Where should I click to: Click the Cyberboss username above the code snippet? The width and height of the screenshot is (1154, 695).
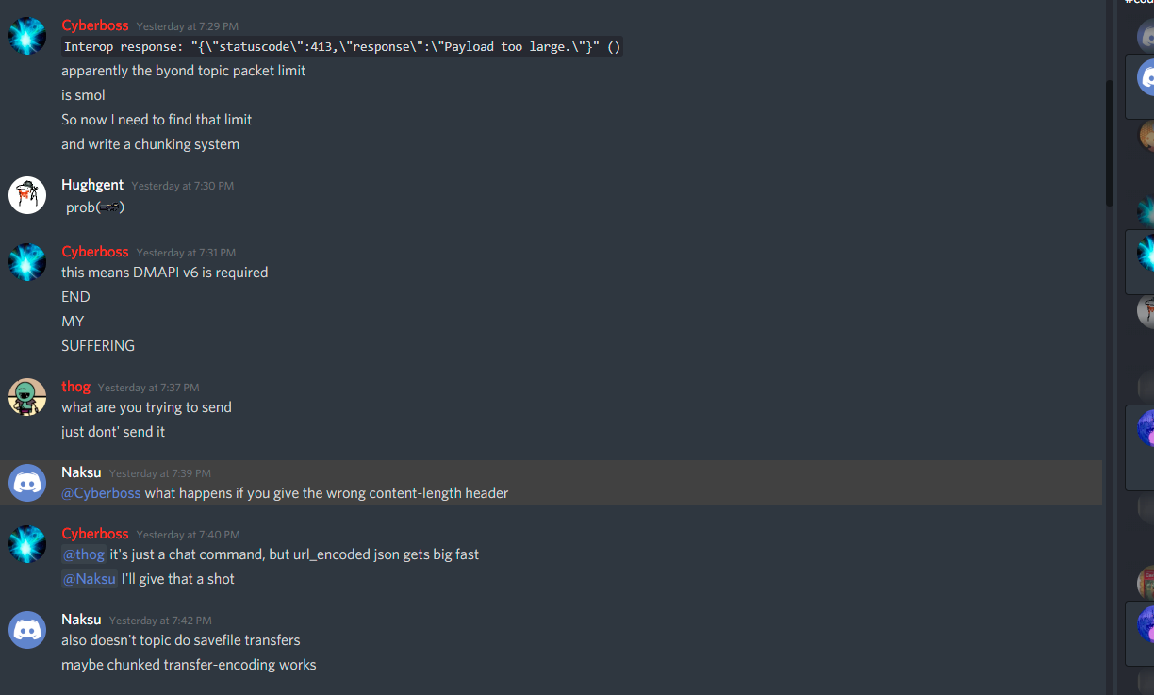[94, 25]
